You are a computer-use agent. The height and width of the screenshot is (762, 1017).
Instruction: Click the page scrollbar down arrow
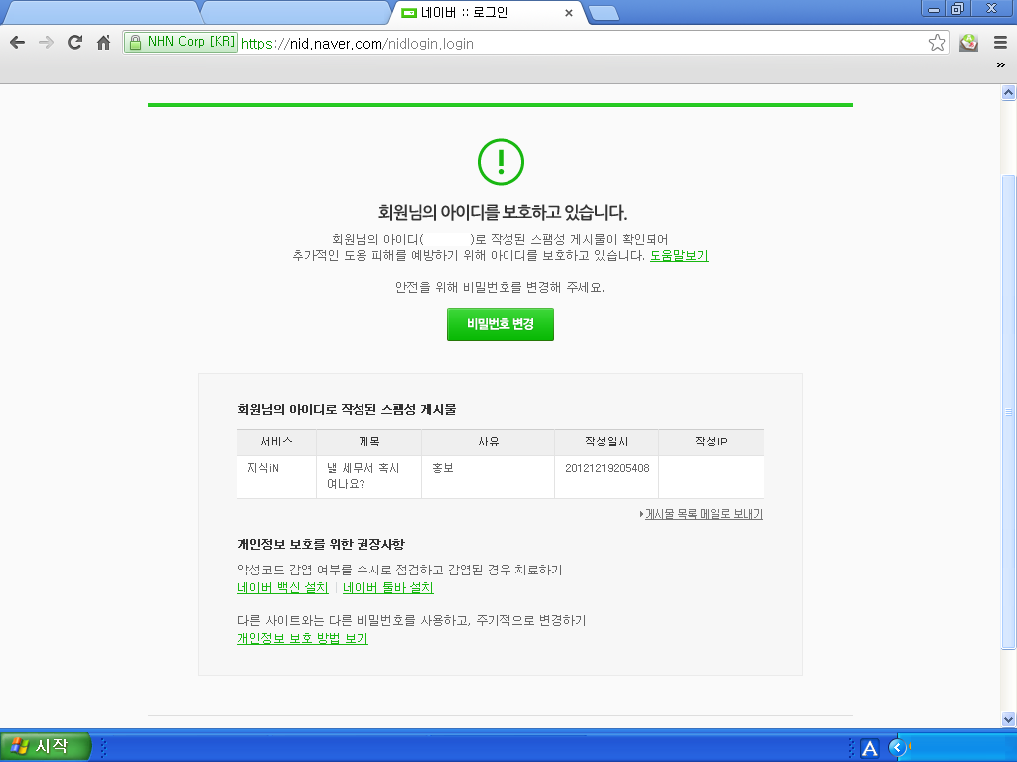coord(1008,719)
